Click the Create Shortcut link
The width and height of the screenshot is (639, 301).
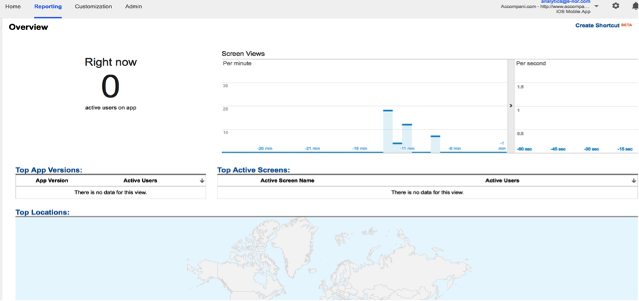(598, 26)
